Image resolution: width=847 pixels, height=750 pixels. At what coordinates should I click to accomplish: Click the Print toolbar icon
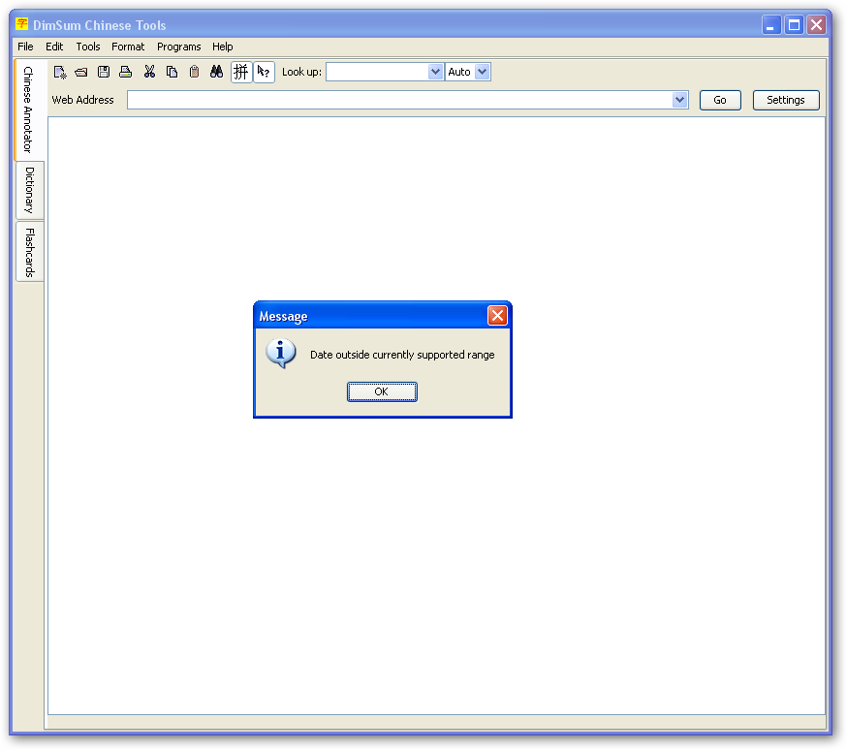126,72
